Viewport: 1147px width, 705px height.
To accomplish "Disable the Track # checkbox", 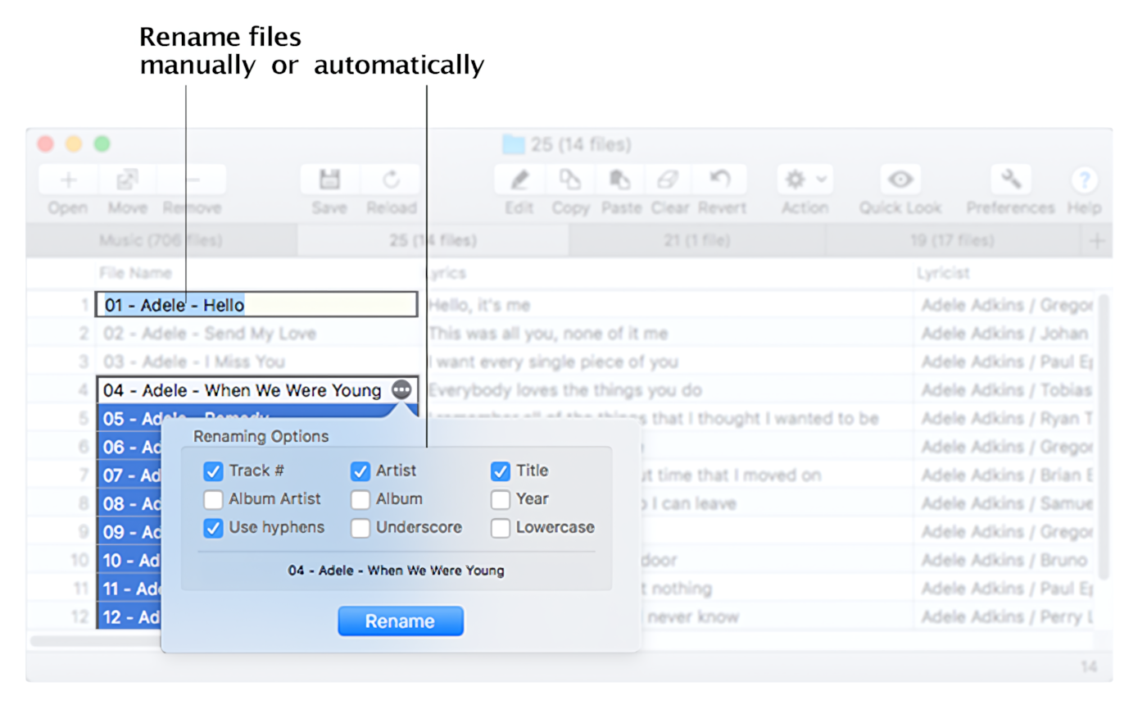I will coord(213,471).
